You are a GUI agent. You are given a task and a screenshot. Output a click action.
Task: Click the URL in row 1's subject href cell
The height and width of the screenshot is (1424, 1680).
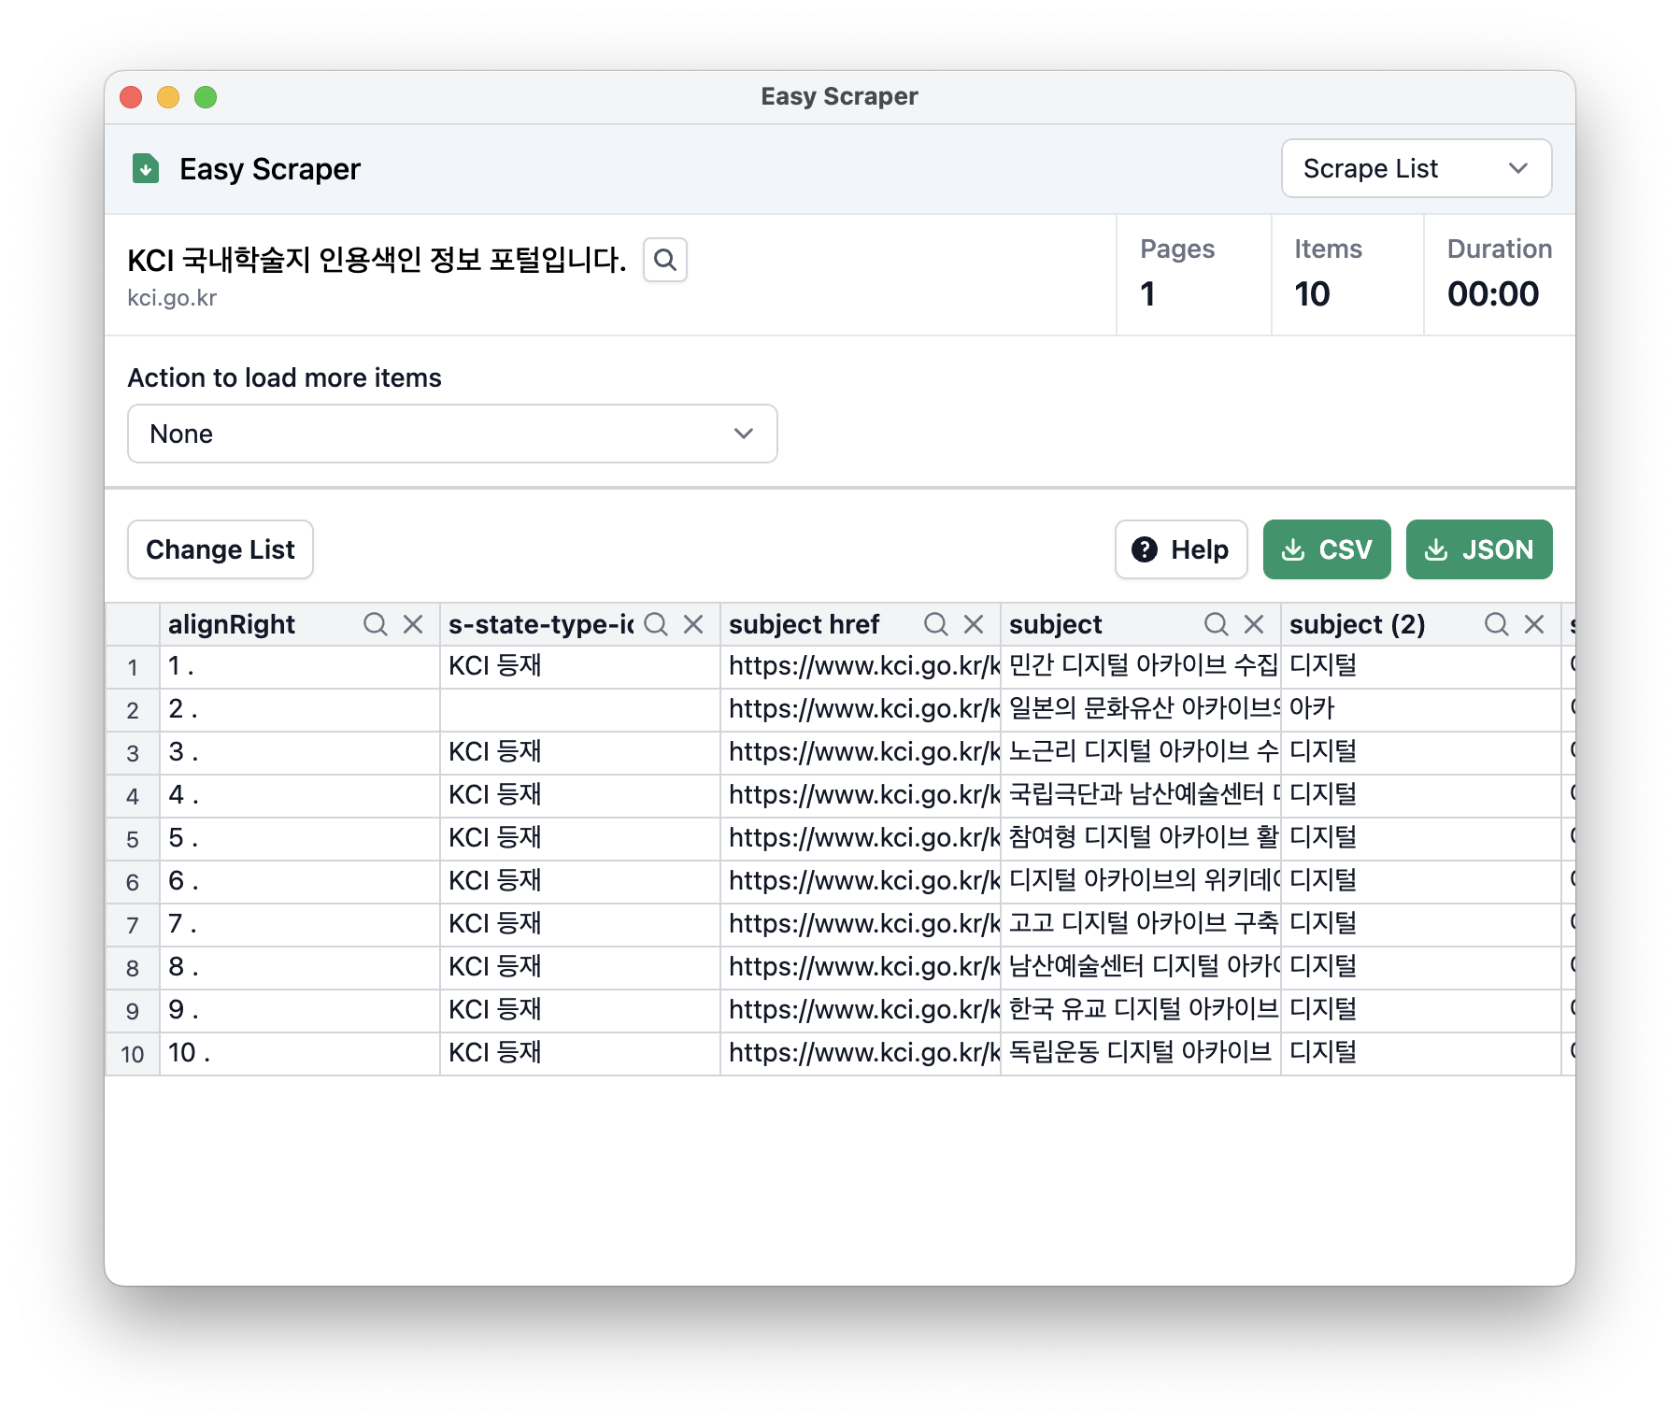[x=861, y=666]
